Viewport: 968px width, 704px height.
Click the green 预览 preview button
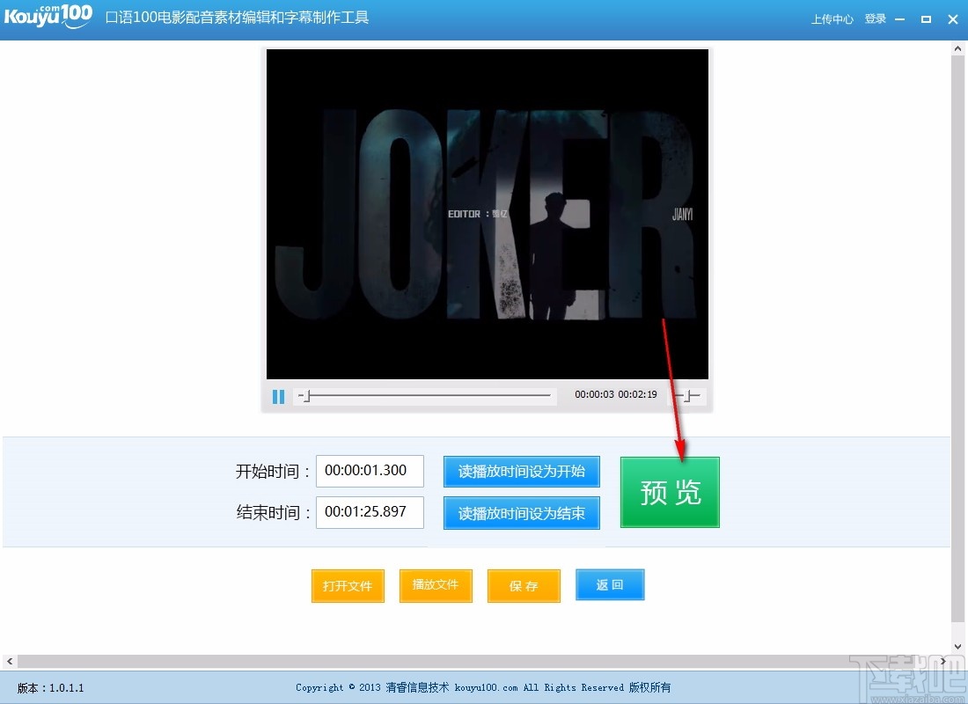click(x=670, y=492)
